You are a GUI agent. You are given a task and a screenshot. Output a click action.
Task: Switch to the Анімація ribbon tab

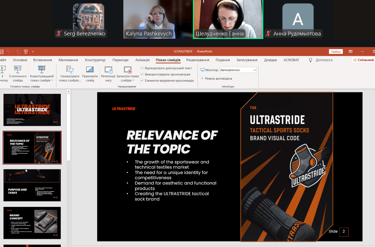(142, 60)
